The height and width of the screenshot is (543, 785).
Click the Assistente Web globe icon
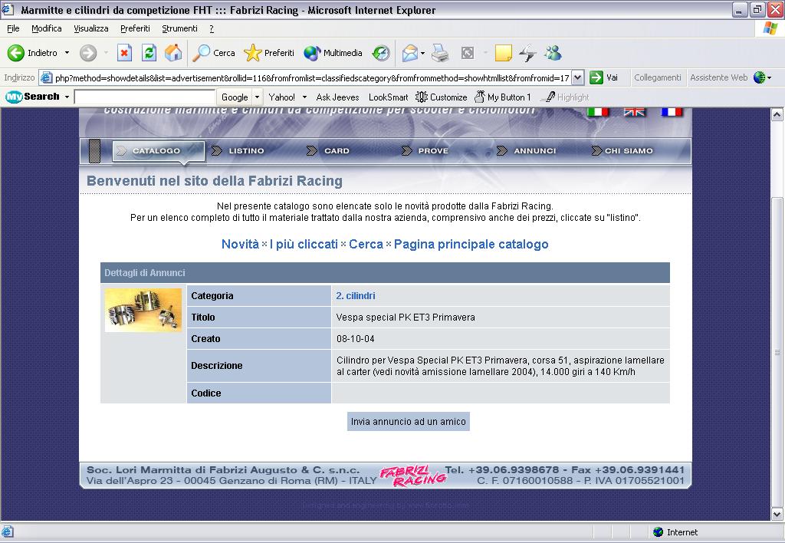(x=759, y=77)
